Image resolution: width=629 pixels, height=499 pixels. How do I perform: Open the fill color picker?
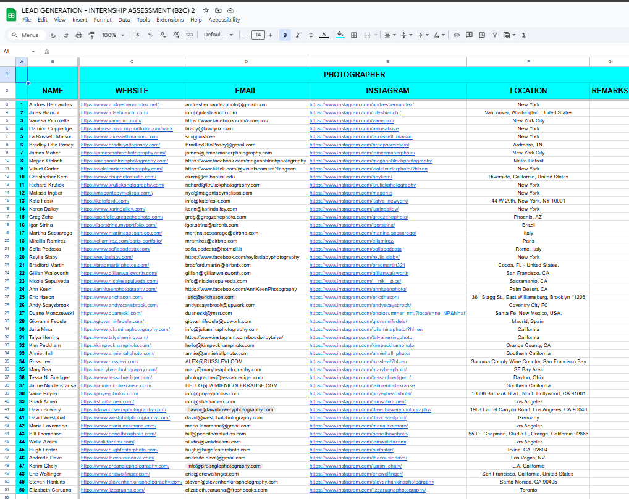[x=340, y=35]
